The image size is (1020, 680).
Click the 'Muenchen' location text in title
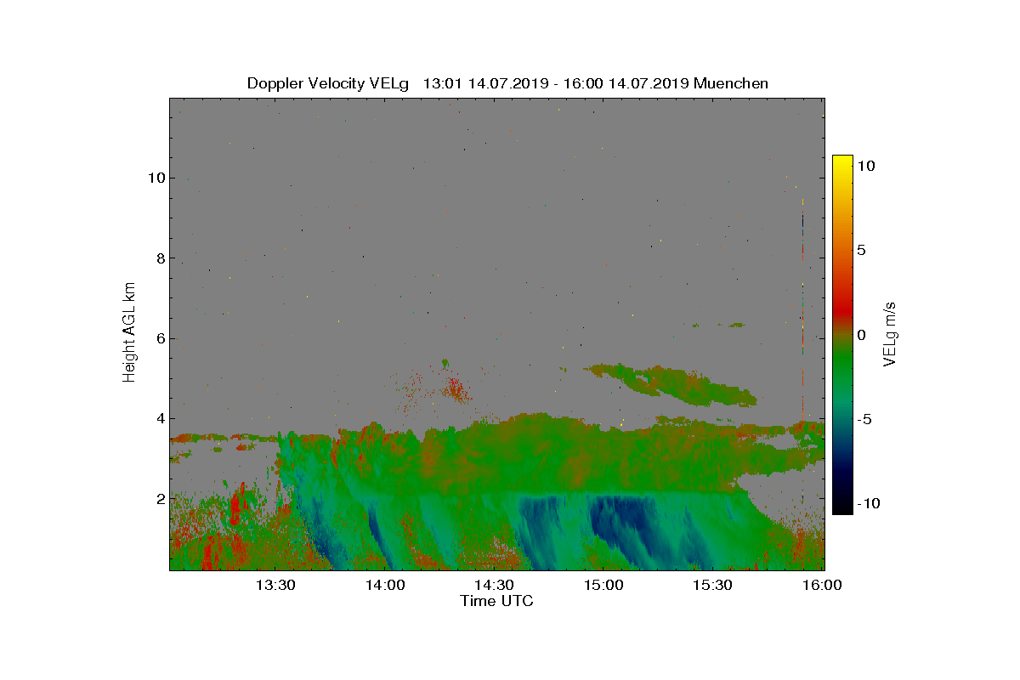731,83
